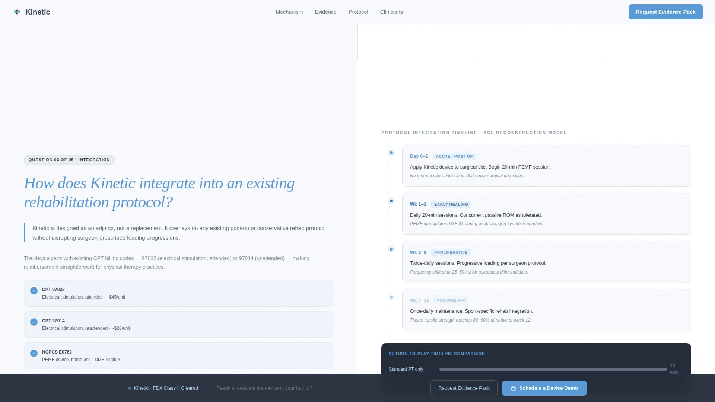Click the Schedule a Device Demo button

(544, 388)
